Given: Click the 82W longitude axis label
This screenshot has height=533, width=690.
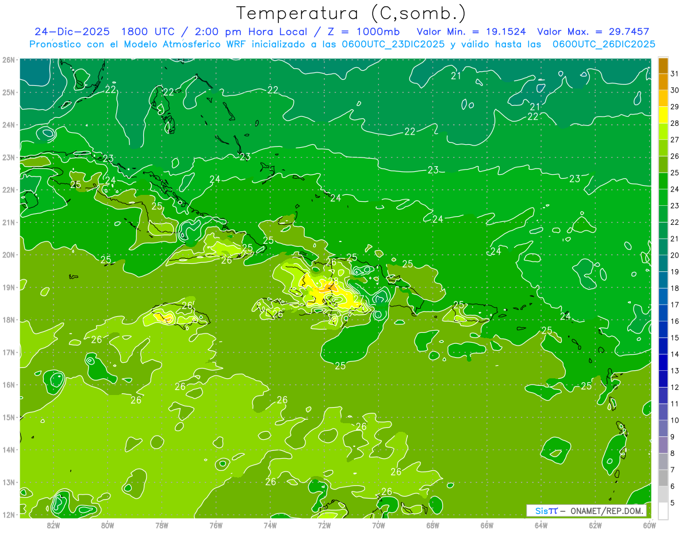Looking at the screenshot, I should click(53, 525).
